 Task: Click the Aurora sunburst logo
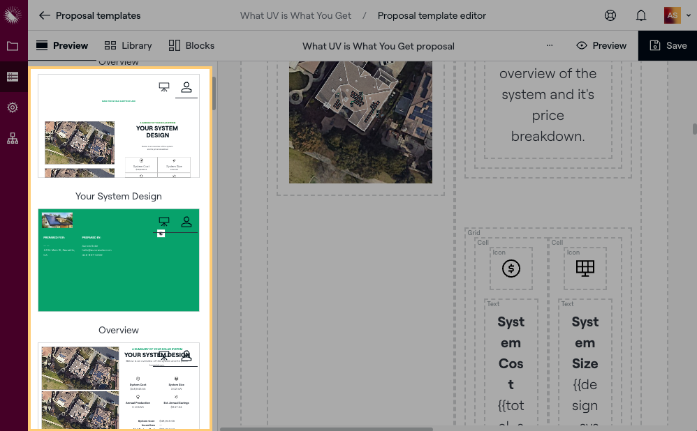[13, 15]
